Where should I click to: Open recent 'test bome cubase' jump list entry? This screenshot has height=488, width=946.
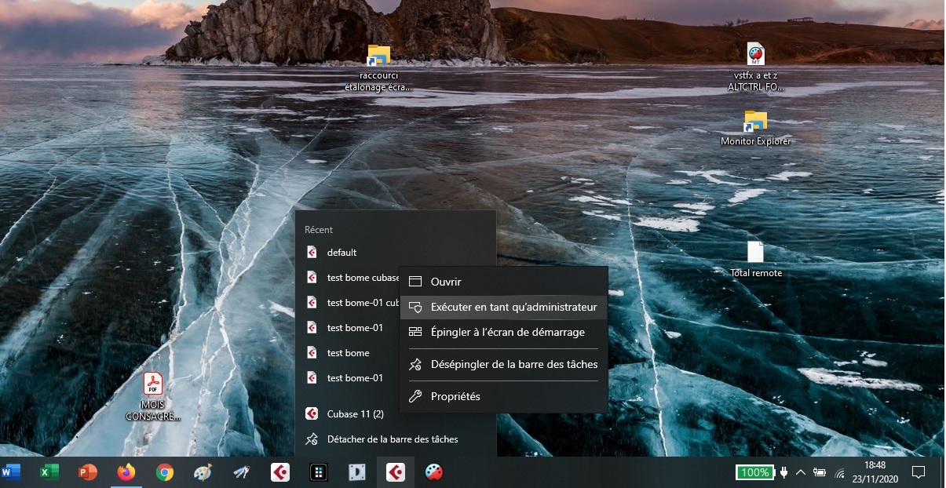coord(348,278)
